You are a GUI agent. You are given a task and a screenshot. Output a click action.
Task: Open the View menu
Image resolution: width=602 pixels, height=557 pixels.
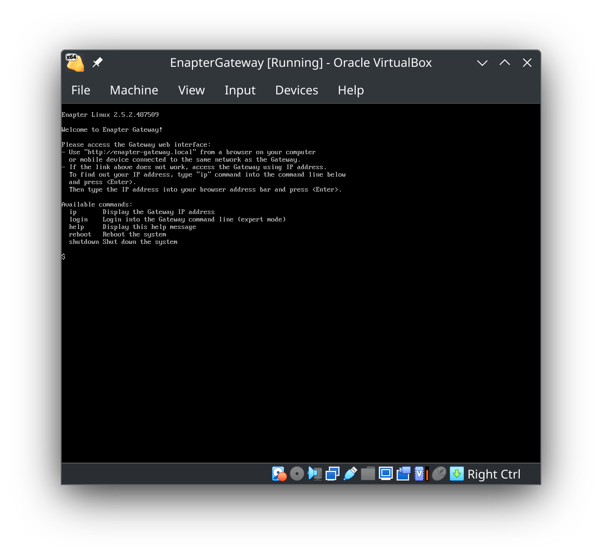(x=192, y=90)
